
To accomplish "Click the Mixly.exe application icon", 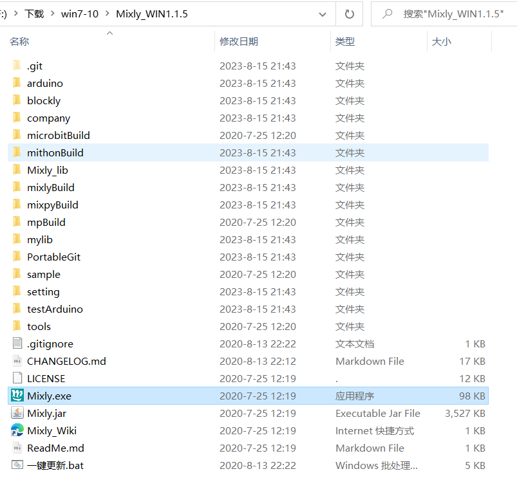I will pyautogui.click(x=17, y=395).
